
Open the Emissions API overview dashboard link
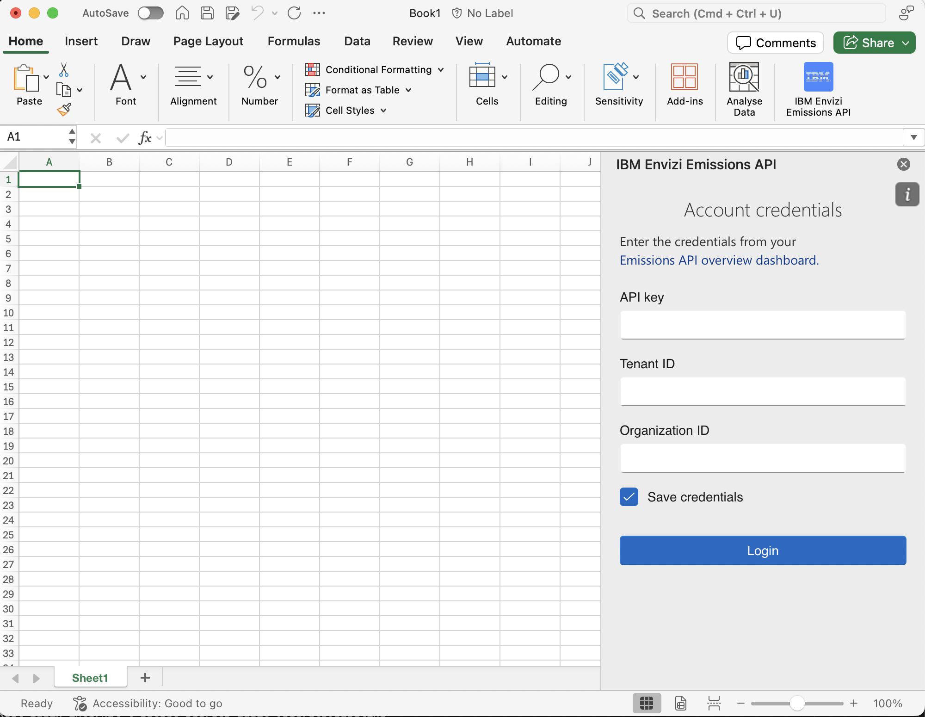coord(719,260)
